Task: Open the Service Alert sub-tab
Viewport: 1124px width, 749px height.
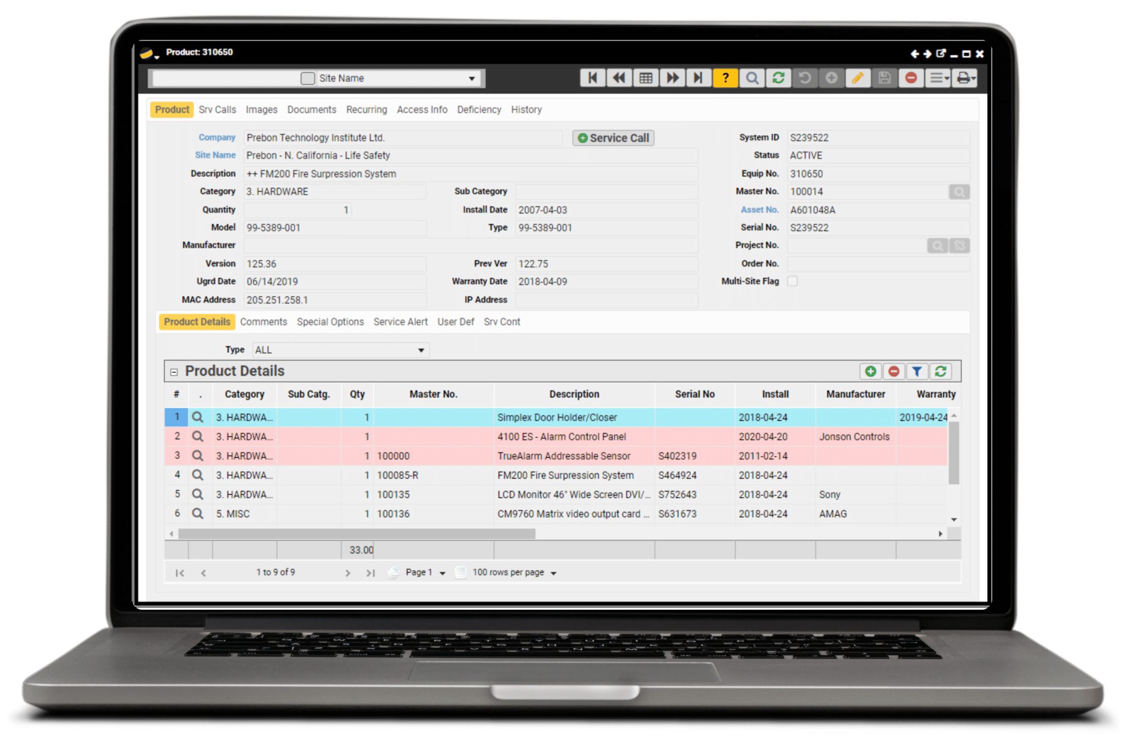Action: click(400, 322)
